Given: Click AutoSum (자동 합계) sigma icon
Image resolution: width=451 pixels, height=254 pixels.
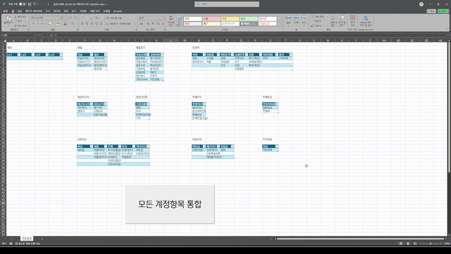Looking at the screenshot, I should tap(313, 17).
